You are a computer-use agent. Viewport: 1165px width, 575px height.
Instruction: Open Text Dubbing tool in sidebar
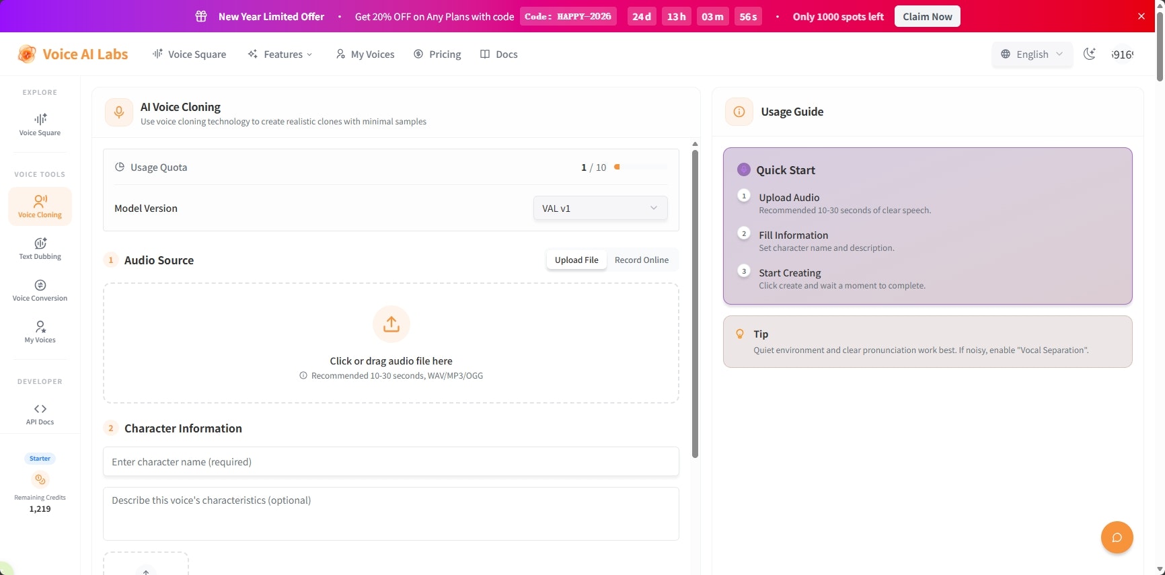tap(40, 248)
